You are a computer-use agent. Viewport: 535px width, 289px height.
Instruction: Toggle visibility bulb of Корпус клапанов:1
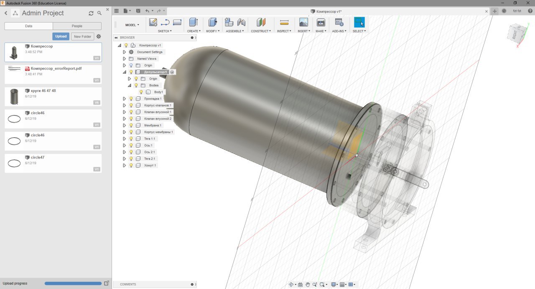[x=131, y=106]
